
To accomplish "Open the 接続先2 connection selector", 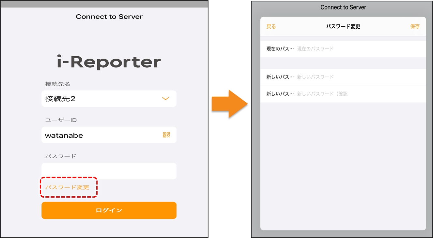I will click(98, 99).
